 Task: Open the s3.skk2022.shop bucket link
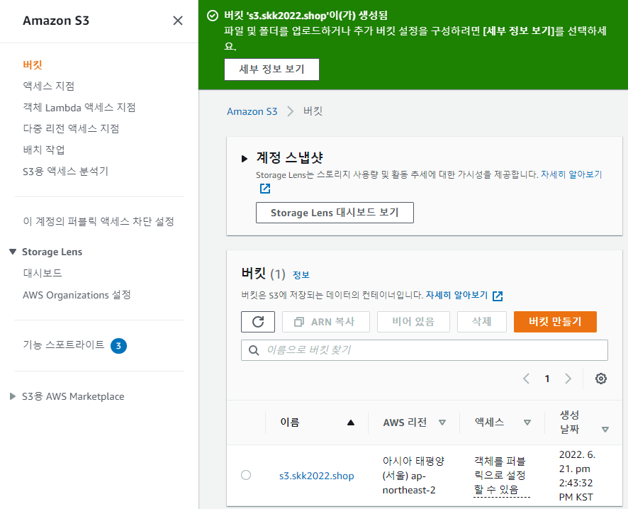316,476
